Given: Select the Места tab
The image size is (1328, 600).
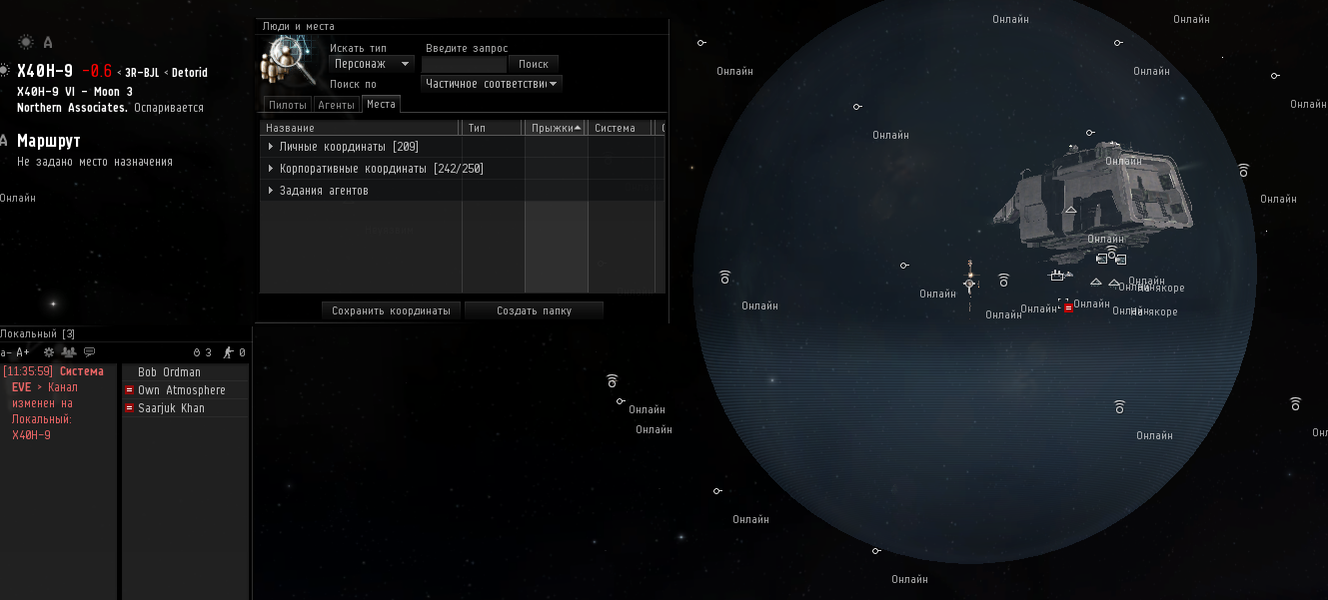Looking at the screenshot, I should point(381,104).
